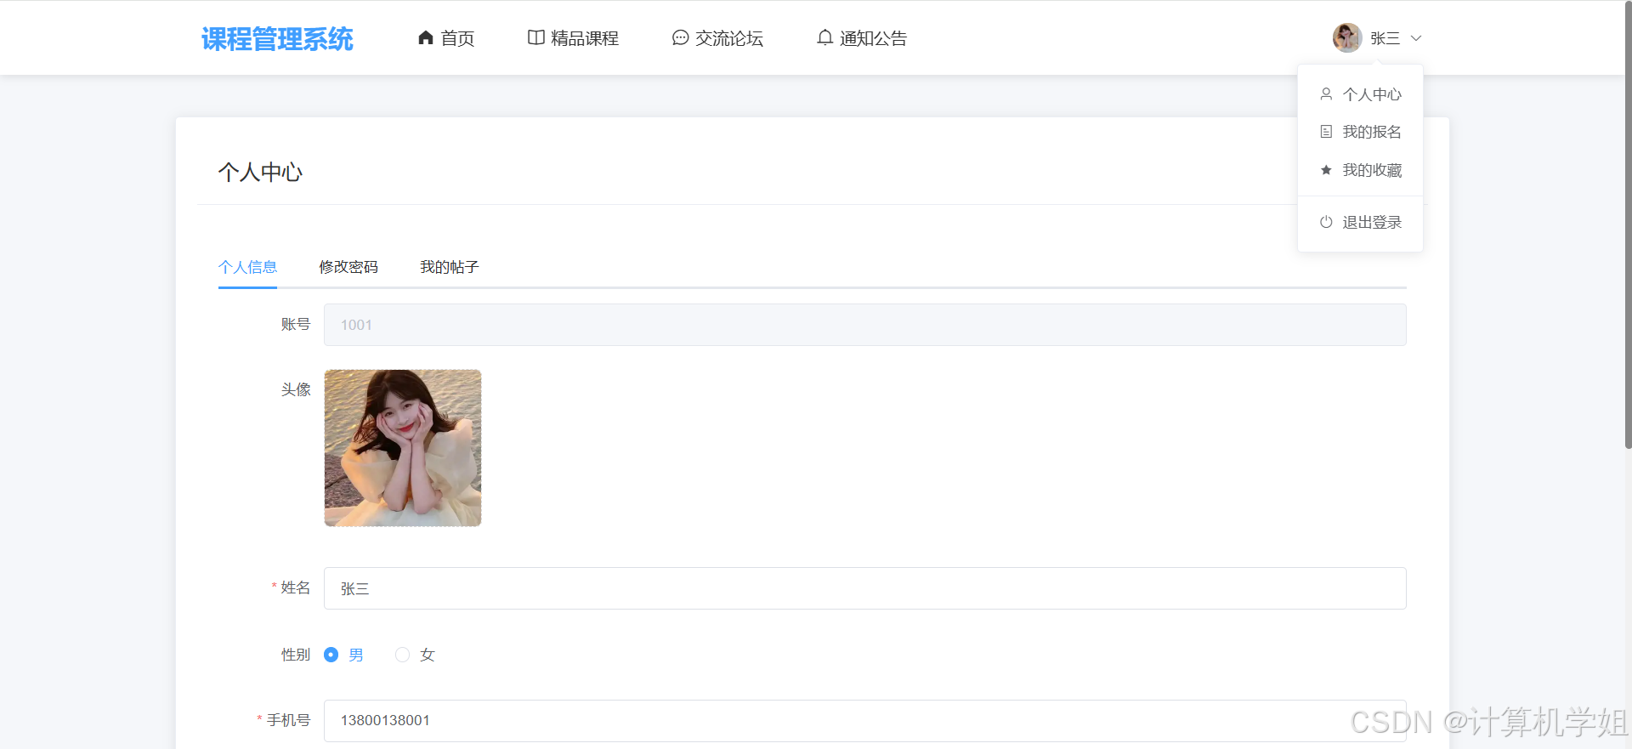
Task: Click the 课程管理系统 logo title
Action: click(x=277, y=39)
